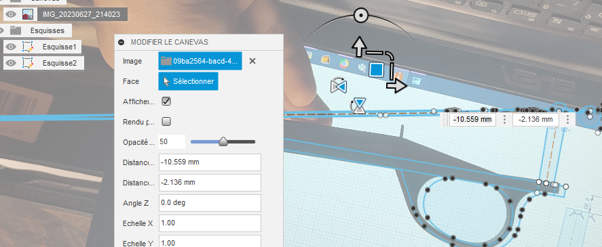Click the Echelle X field
The height and width of the screenshot is (247, 602).
210,223
